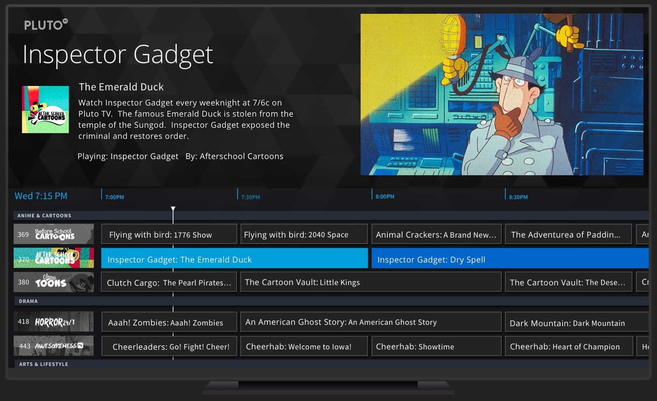
Task: Select Cheerhab: Showtime listing
Action: 436,346
